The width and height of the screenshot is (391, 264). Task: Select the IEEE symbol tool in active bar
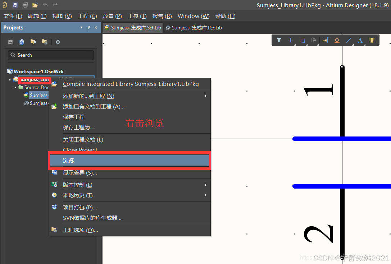(x=337, y=40)
